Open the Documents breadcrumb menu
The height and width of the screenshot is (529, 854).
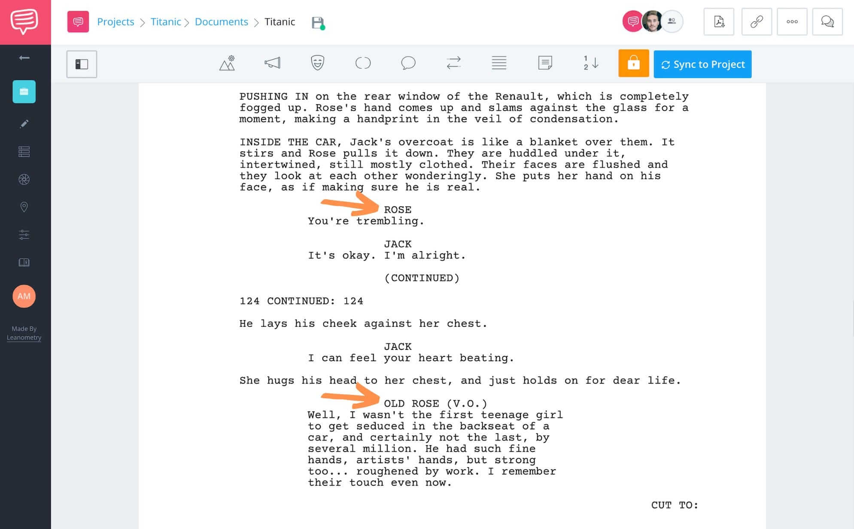coord(221,21)
